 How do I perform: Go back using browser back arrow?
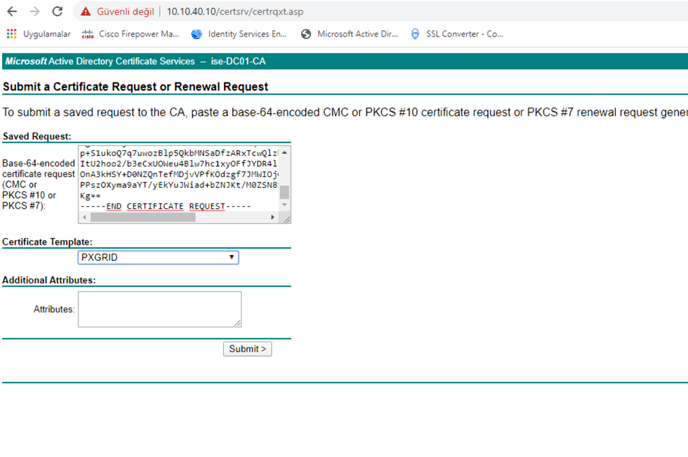pos(12,11)
